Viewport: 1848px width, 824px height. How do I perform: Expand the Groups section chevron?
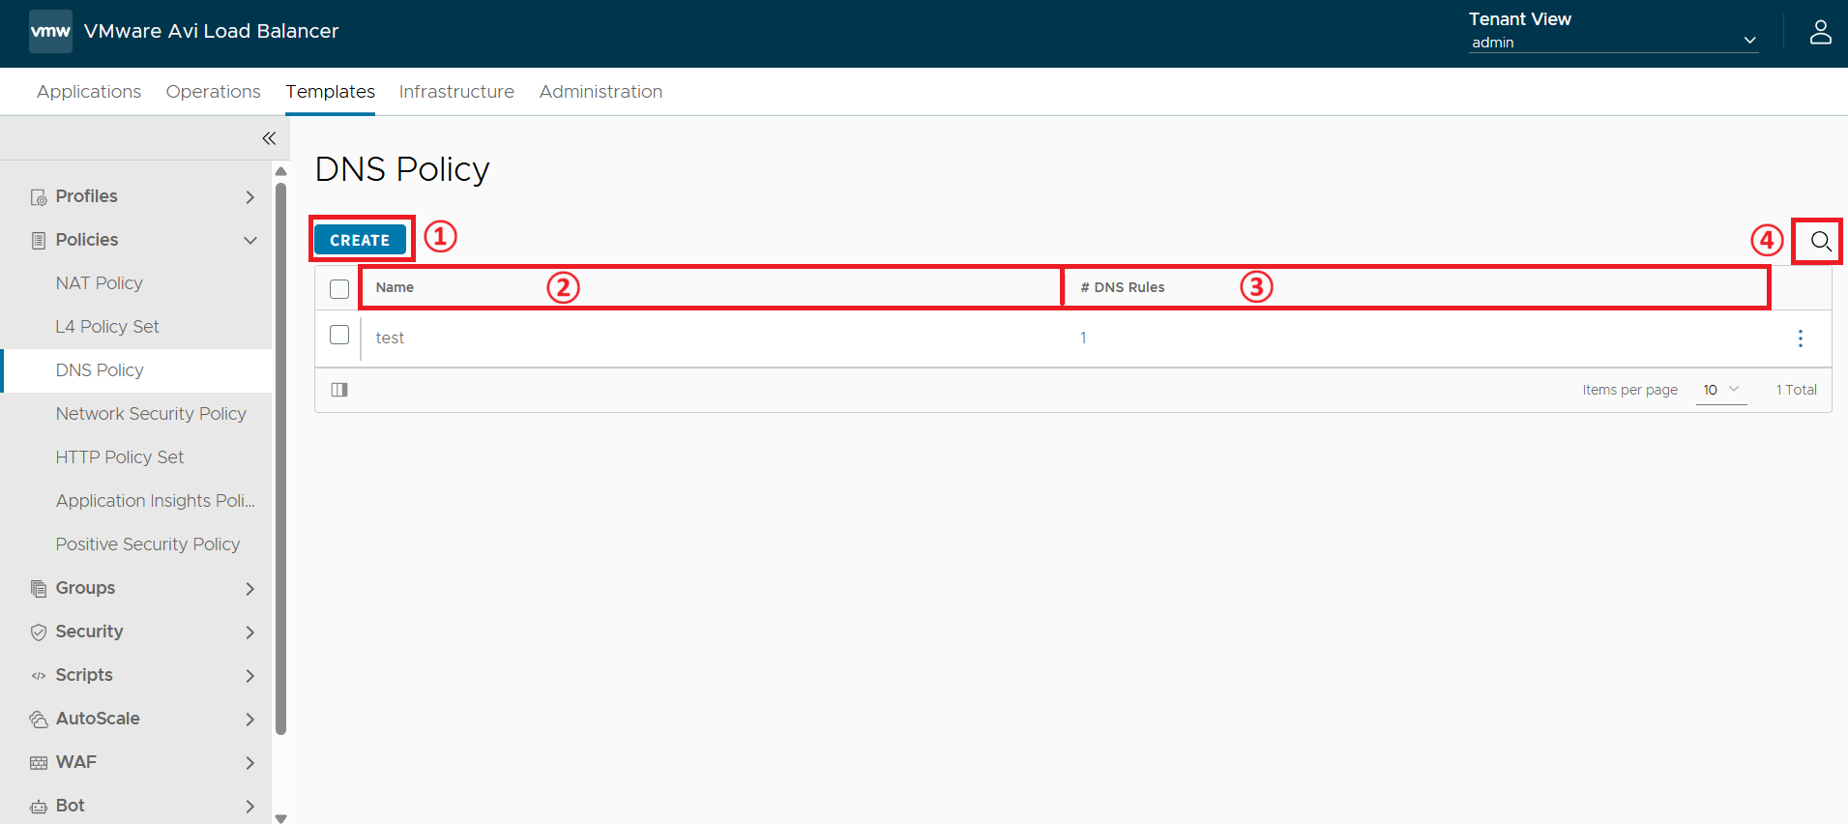pyautogui.click(x=250, y=588)
